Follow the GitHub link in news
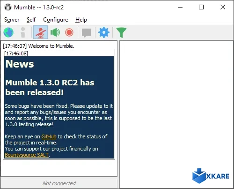The width and height of the screenshot is (234, 189). (x=49, y=136)
